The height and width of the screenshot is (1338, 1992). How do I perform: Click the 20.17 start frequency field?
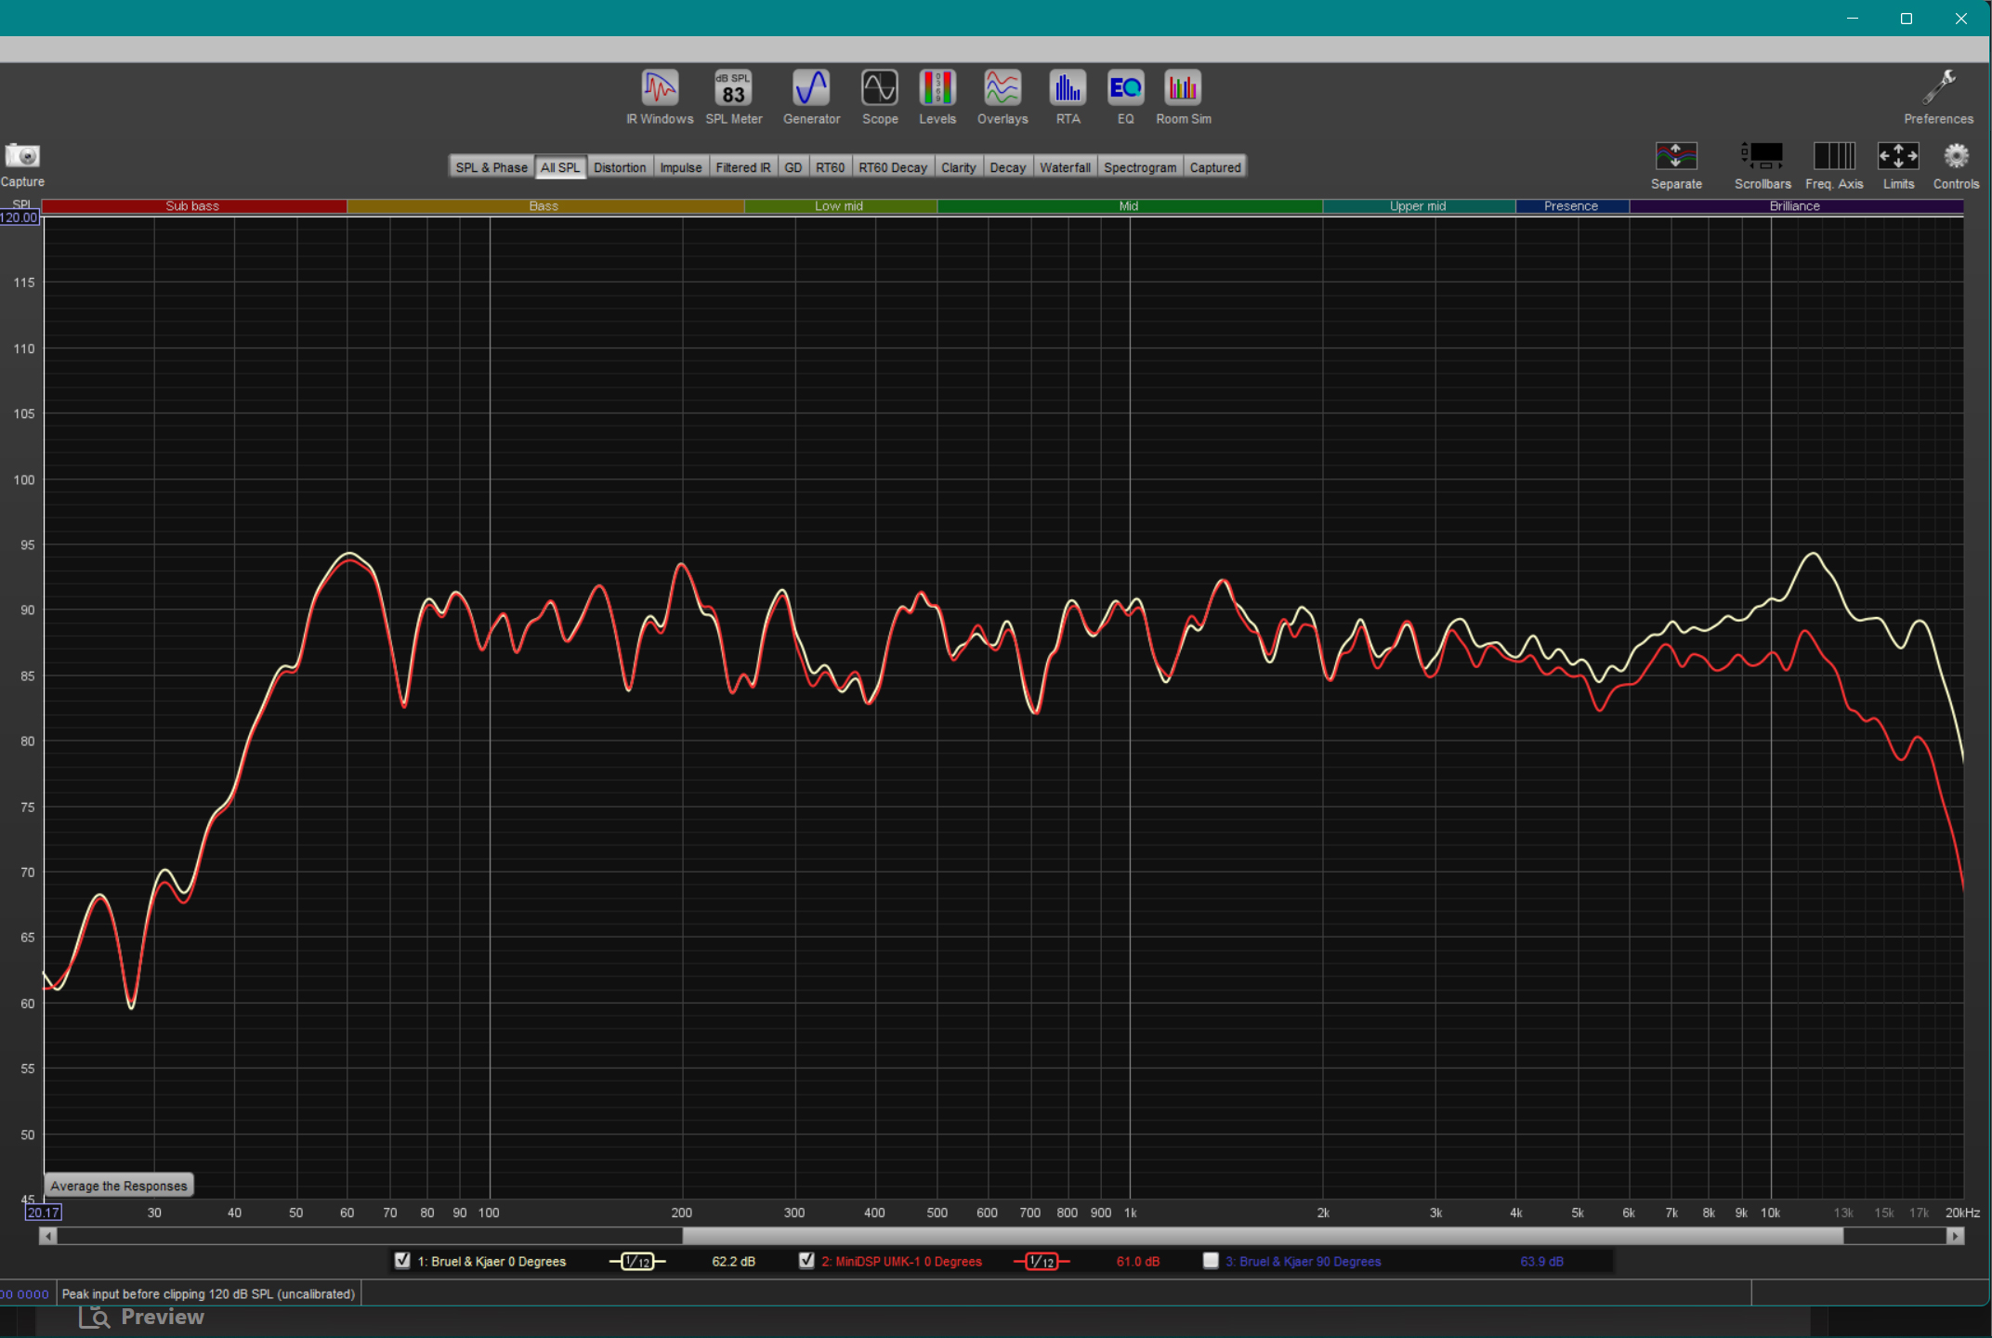(44, 1213)
